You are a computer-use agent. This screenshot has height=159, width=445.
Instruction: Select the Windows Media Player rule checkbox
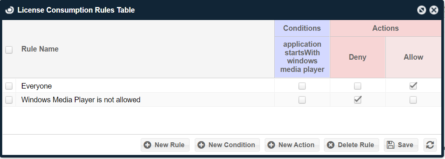click(x=9, y=100)
